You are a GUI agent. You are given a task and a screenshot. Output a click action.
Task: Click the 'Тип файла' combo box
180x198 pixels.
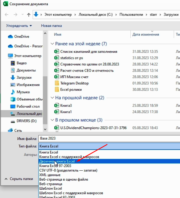109,146
